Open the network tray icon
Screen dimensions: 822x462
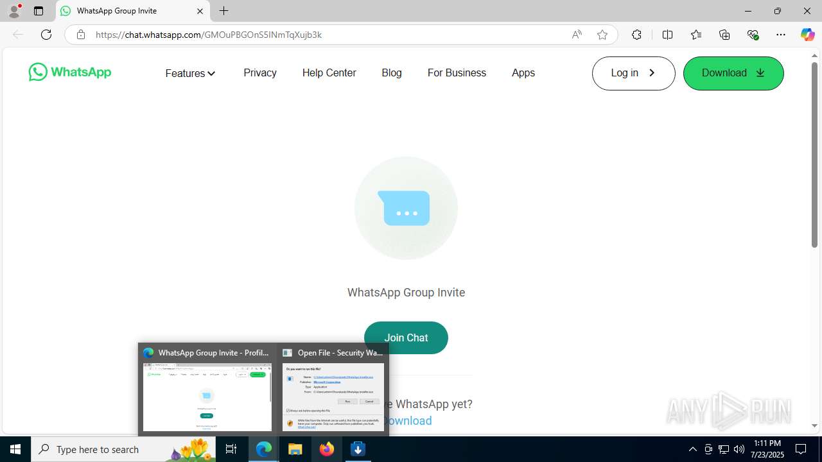(x=724, y=449)
